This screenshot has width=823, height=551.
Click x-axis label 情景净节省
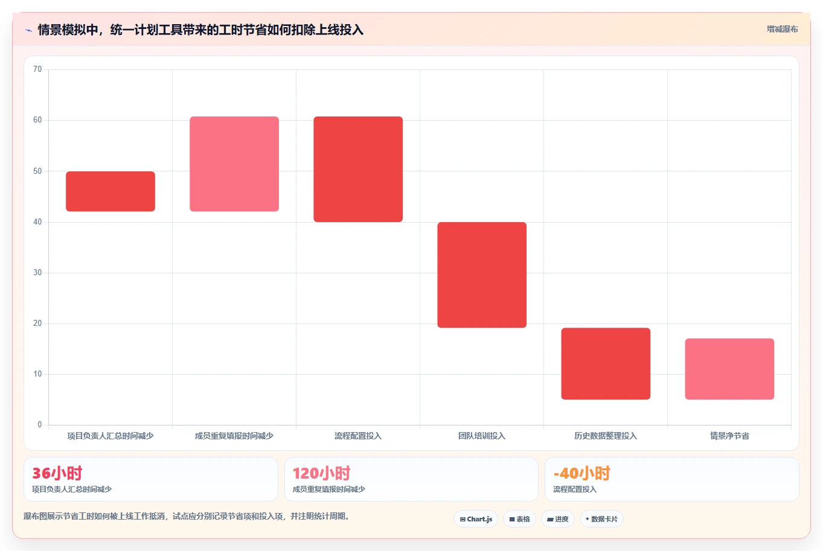(x=729, y=436)
